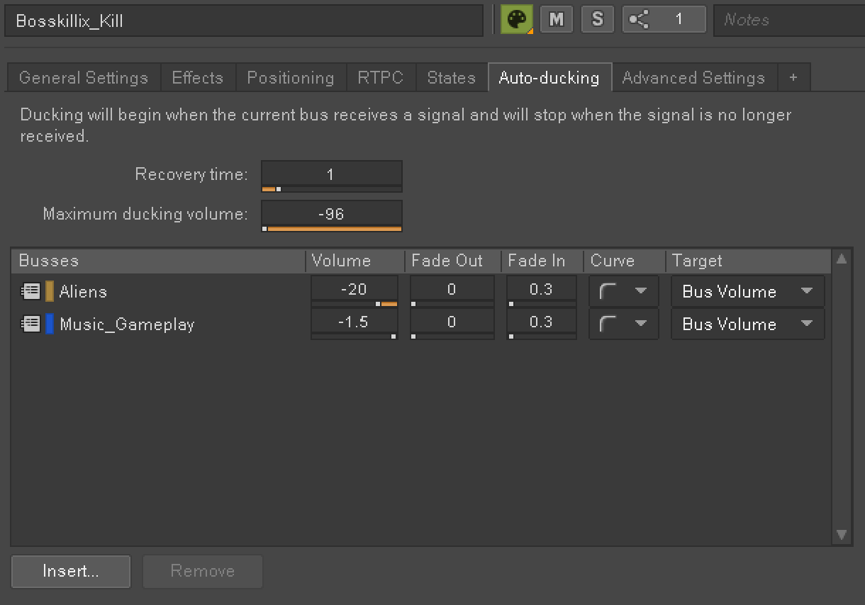
Task: Switch to the RTPC tab
Action: click(381, 77)
